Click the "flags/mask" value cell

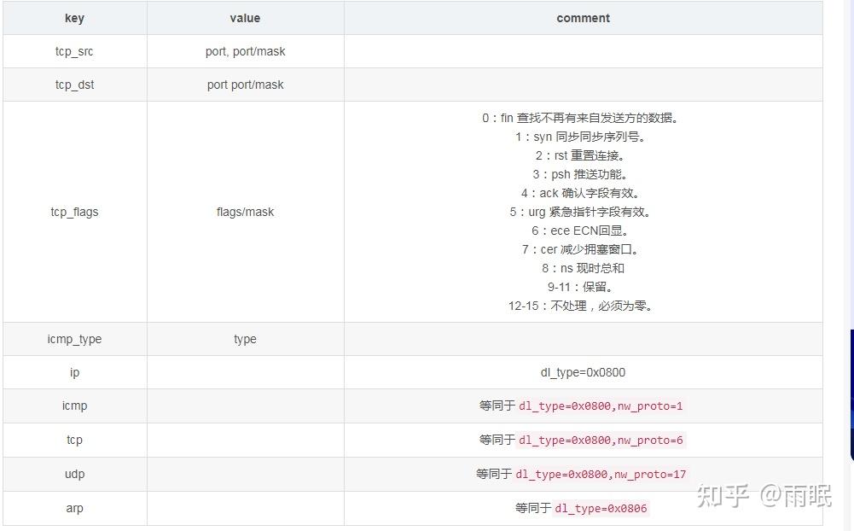coord(245,212)
